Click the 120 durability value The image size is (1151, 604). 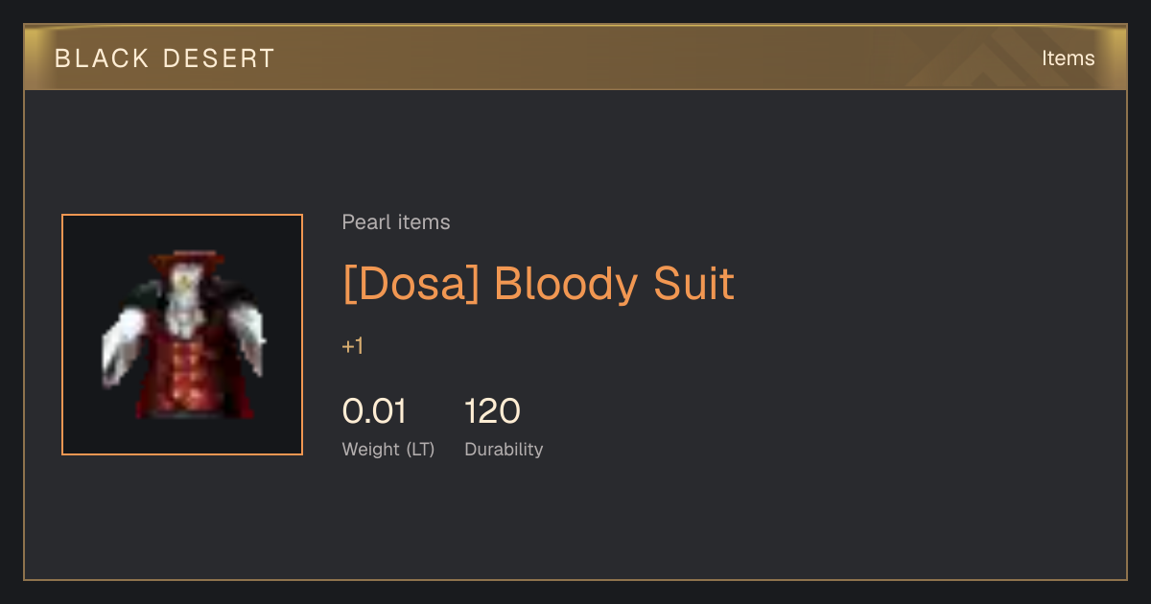tap(492, 411)
